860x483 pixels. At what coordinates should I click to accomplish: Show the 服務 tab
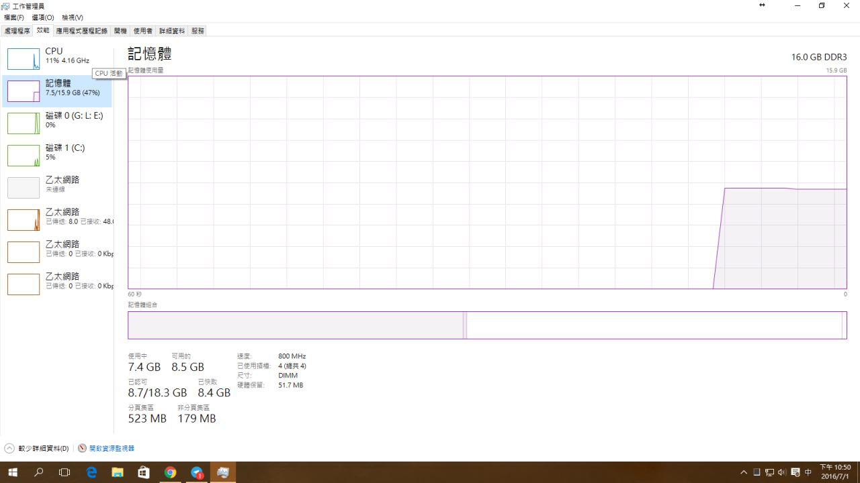pyautogui.click(x=198, y=31)
